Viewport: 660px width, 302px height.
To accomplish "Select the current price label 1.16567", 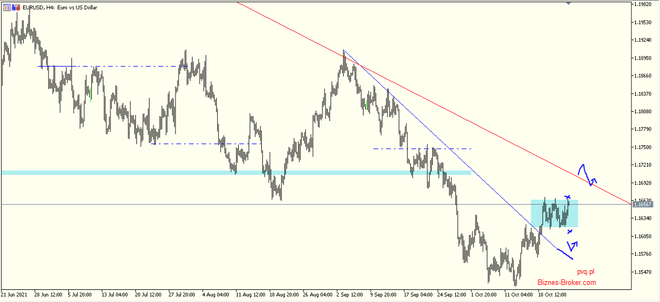I will (643, 204).
